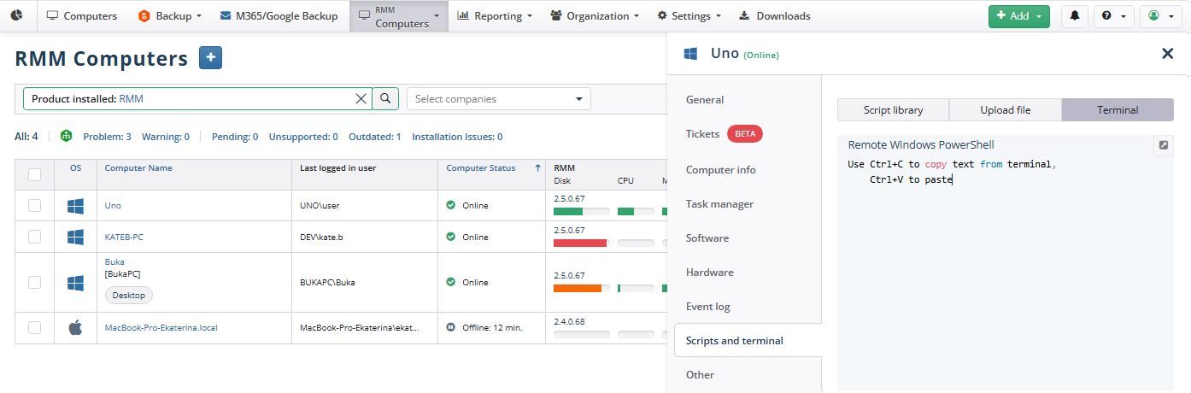Click the Windows icon in Uno row

click(x=75, y=206)
